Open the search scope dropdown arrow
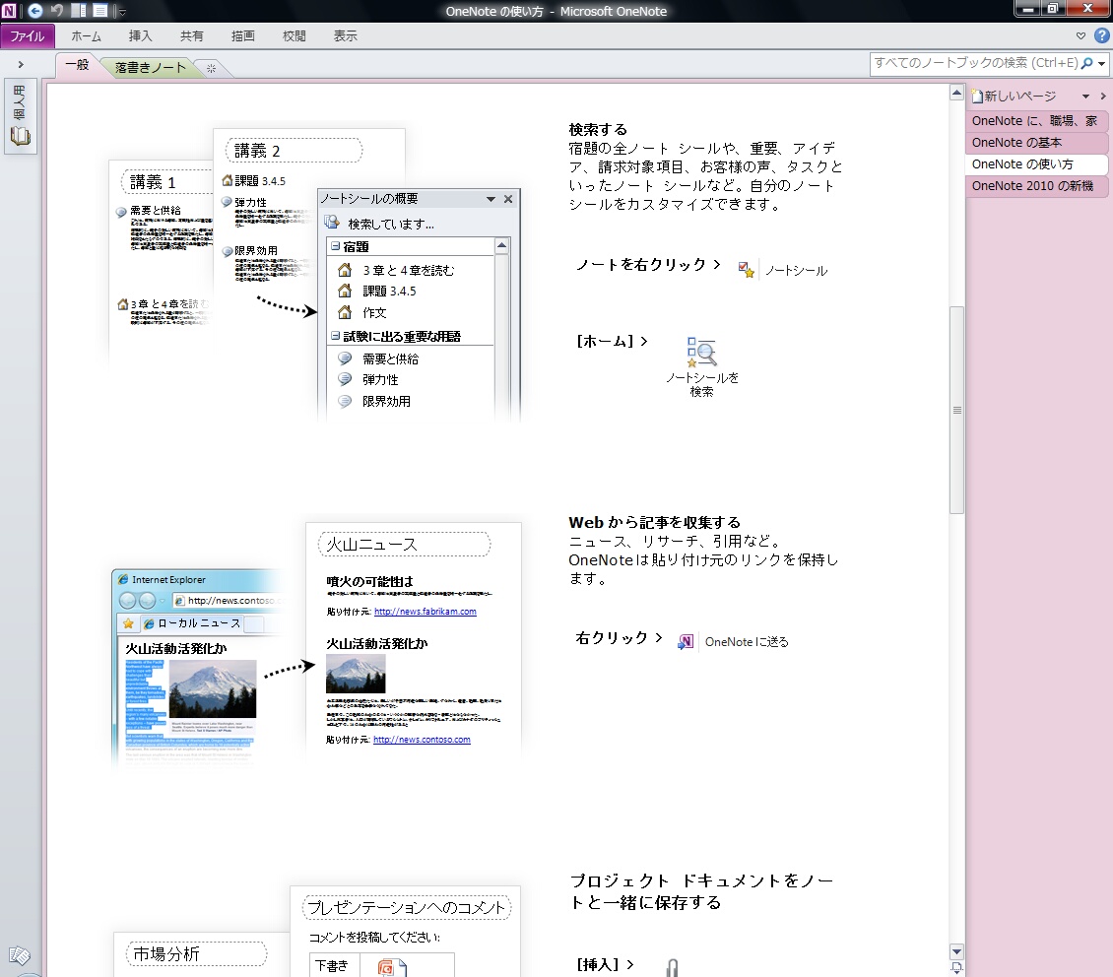 pos(1101,64)
